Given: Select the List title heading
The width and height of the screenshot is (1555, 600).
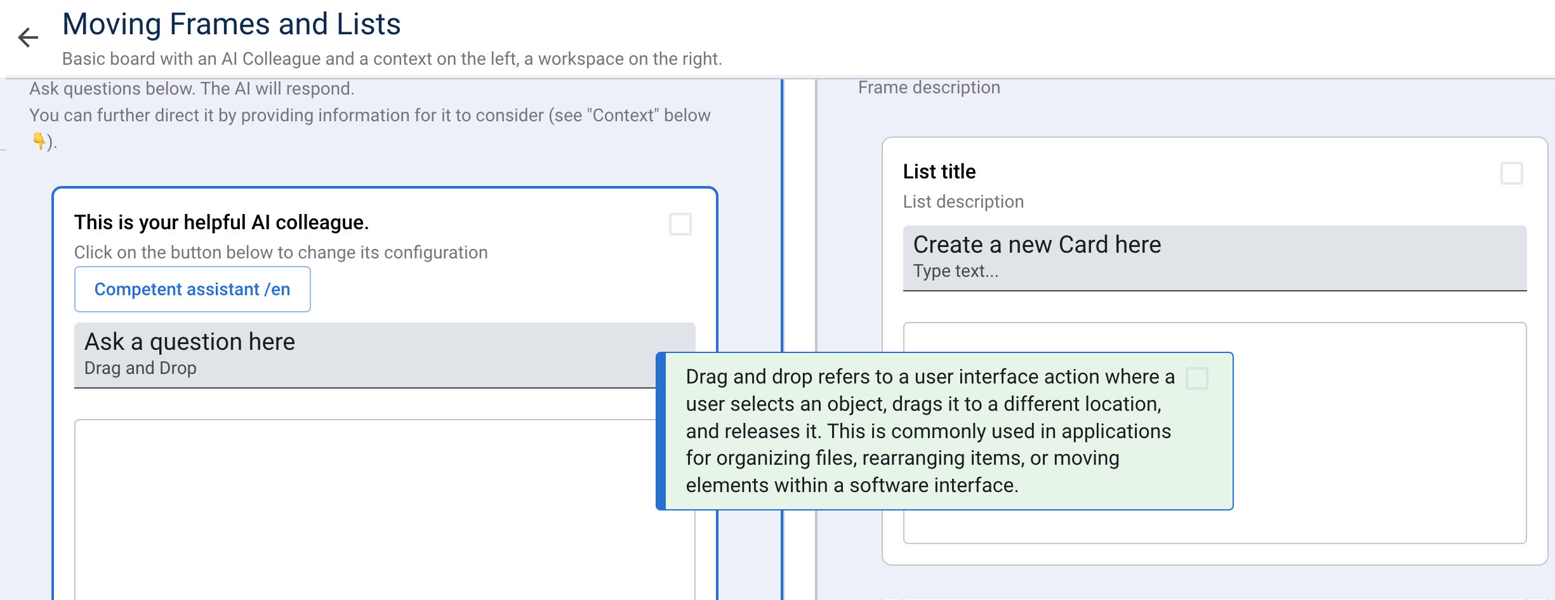Looking at the screenshot, I should pos(939,171).
